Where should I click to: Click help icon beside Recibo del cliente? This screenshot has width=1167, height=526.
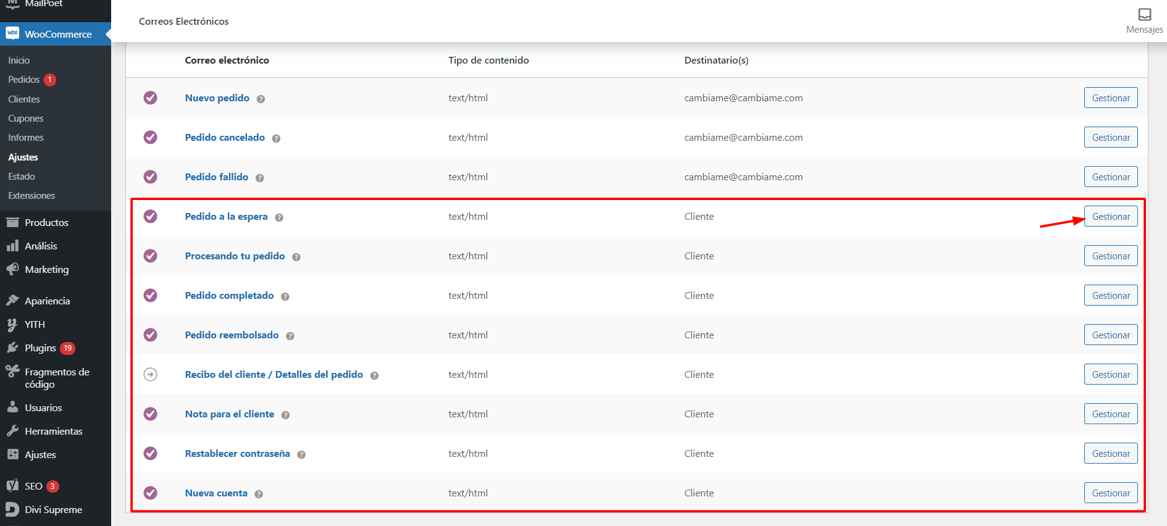click(x=374, y=375)
